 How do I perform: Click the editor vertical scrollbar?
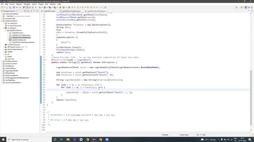[x=251, y=98]
